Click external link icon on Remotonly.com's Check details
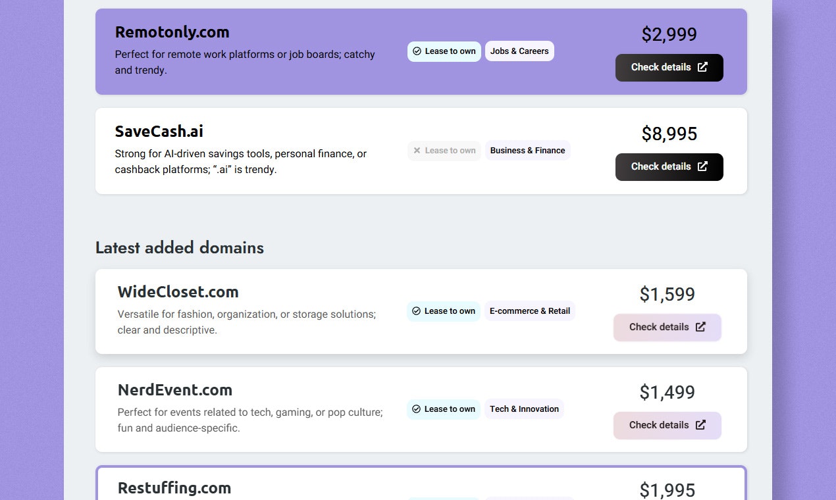The width and height of the screenshot is (836, 500). (702, 67)
